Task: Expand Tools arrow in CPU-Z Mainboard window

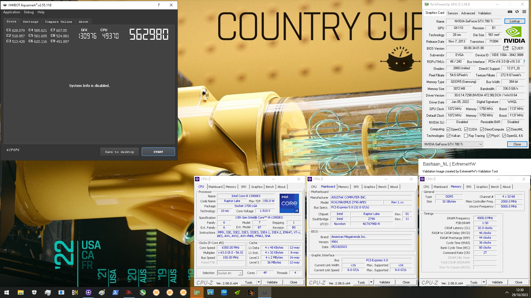Action: [371, 282]
